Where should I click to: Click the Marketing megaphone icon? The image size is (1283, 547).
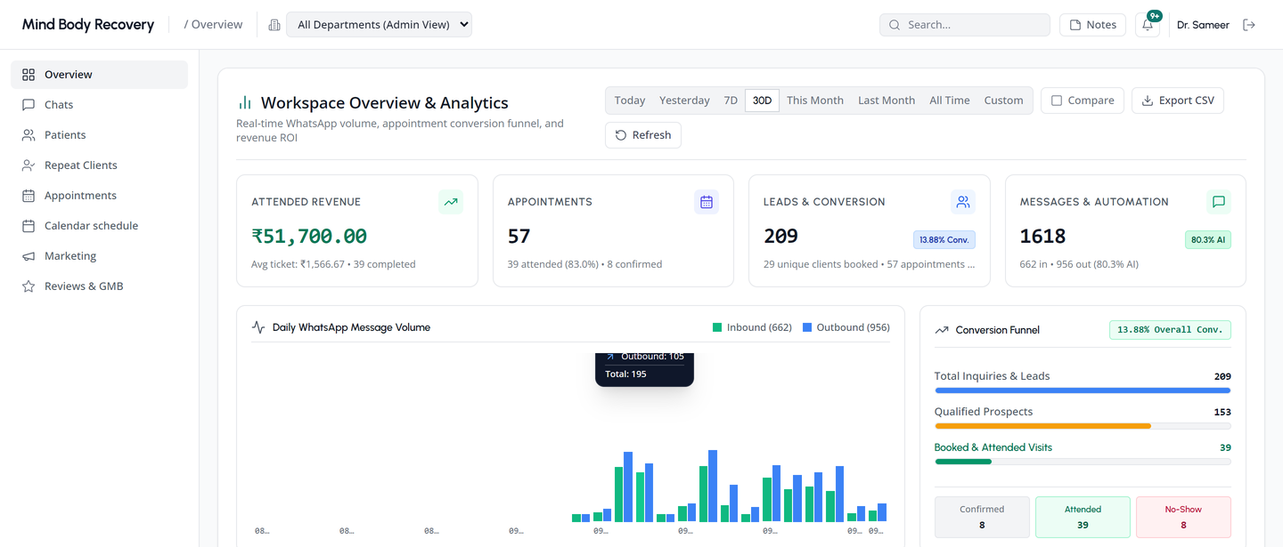pyautogui.click(x=29, y=256)
